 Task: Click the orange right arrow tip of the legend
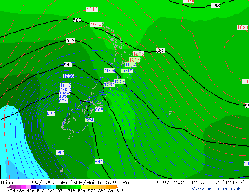117,187
